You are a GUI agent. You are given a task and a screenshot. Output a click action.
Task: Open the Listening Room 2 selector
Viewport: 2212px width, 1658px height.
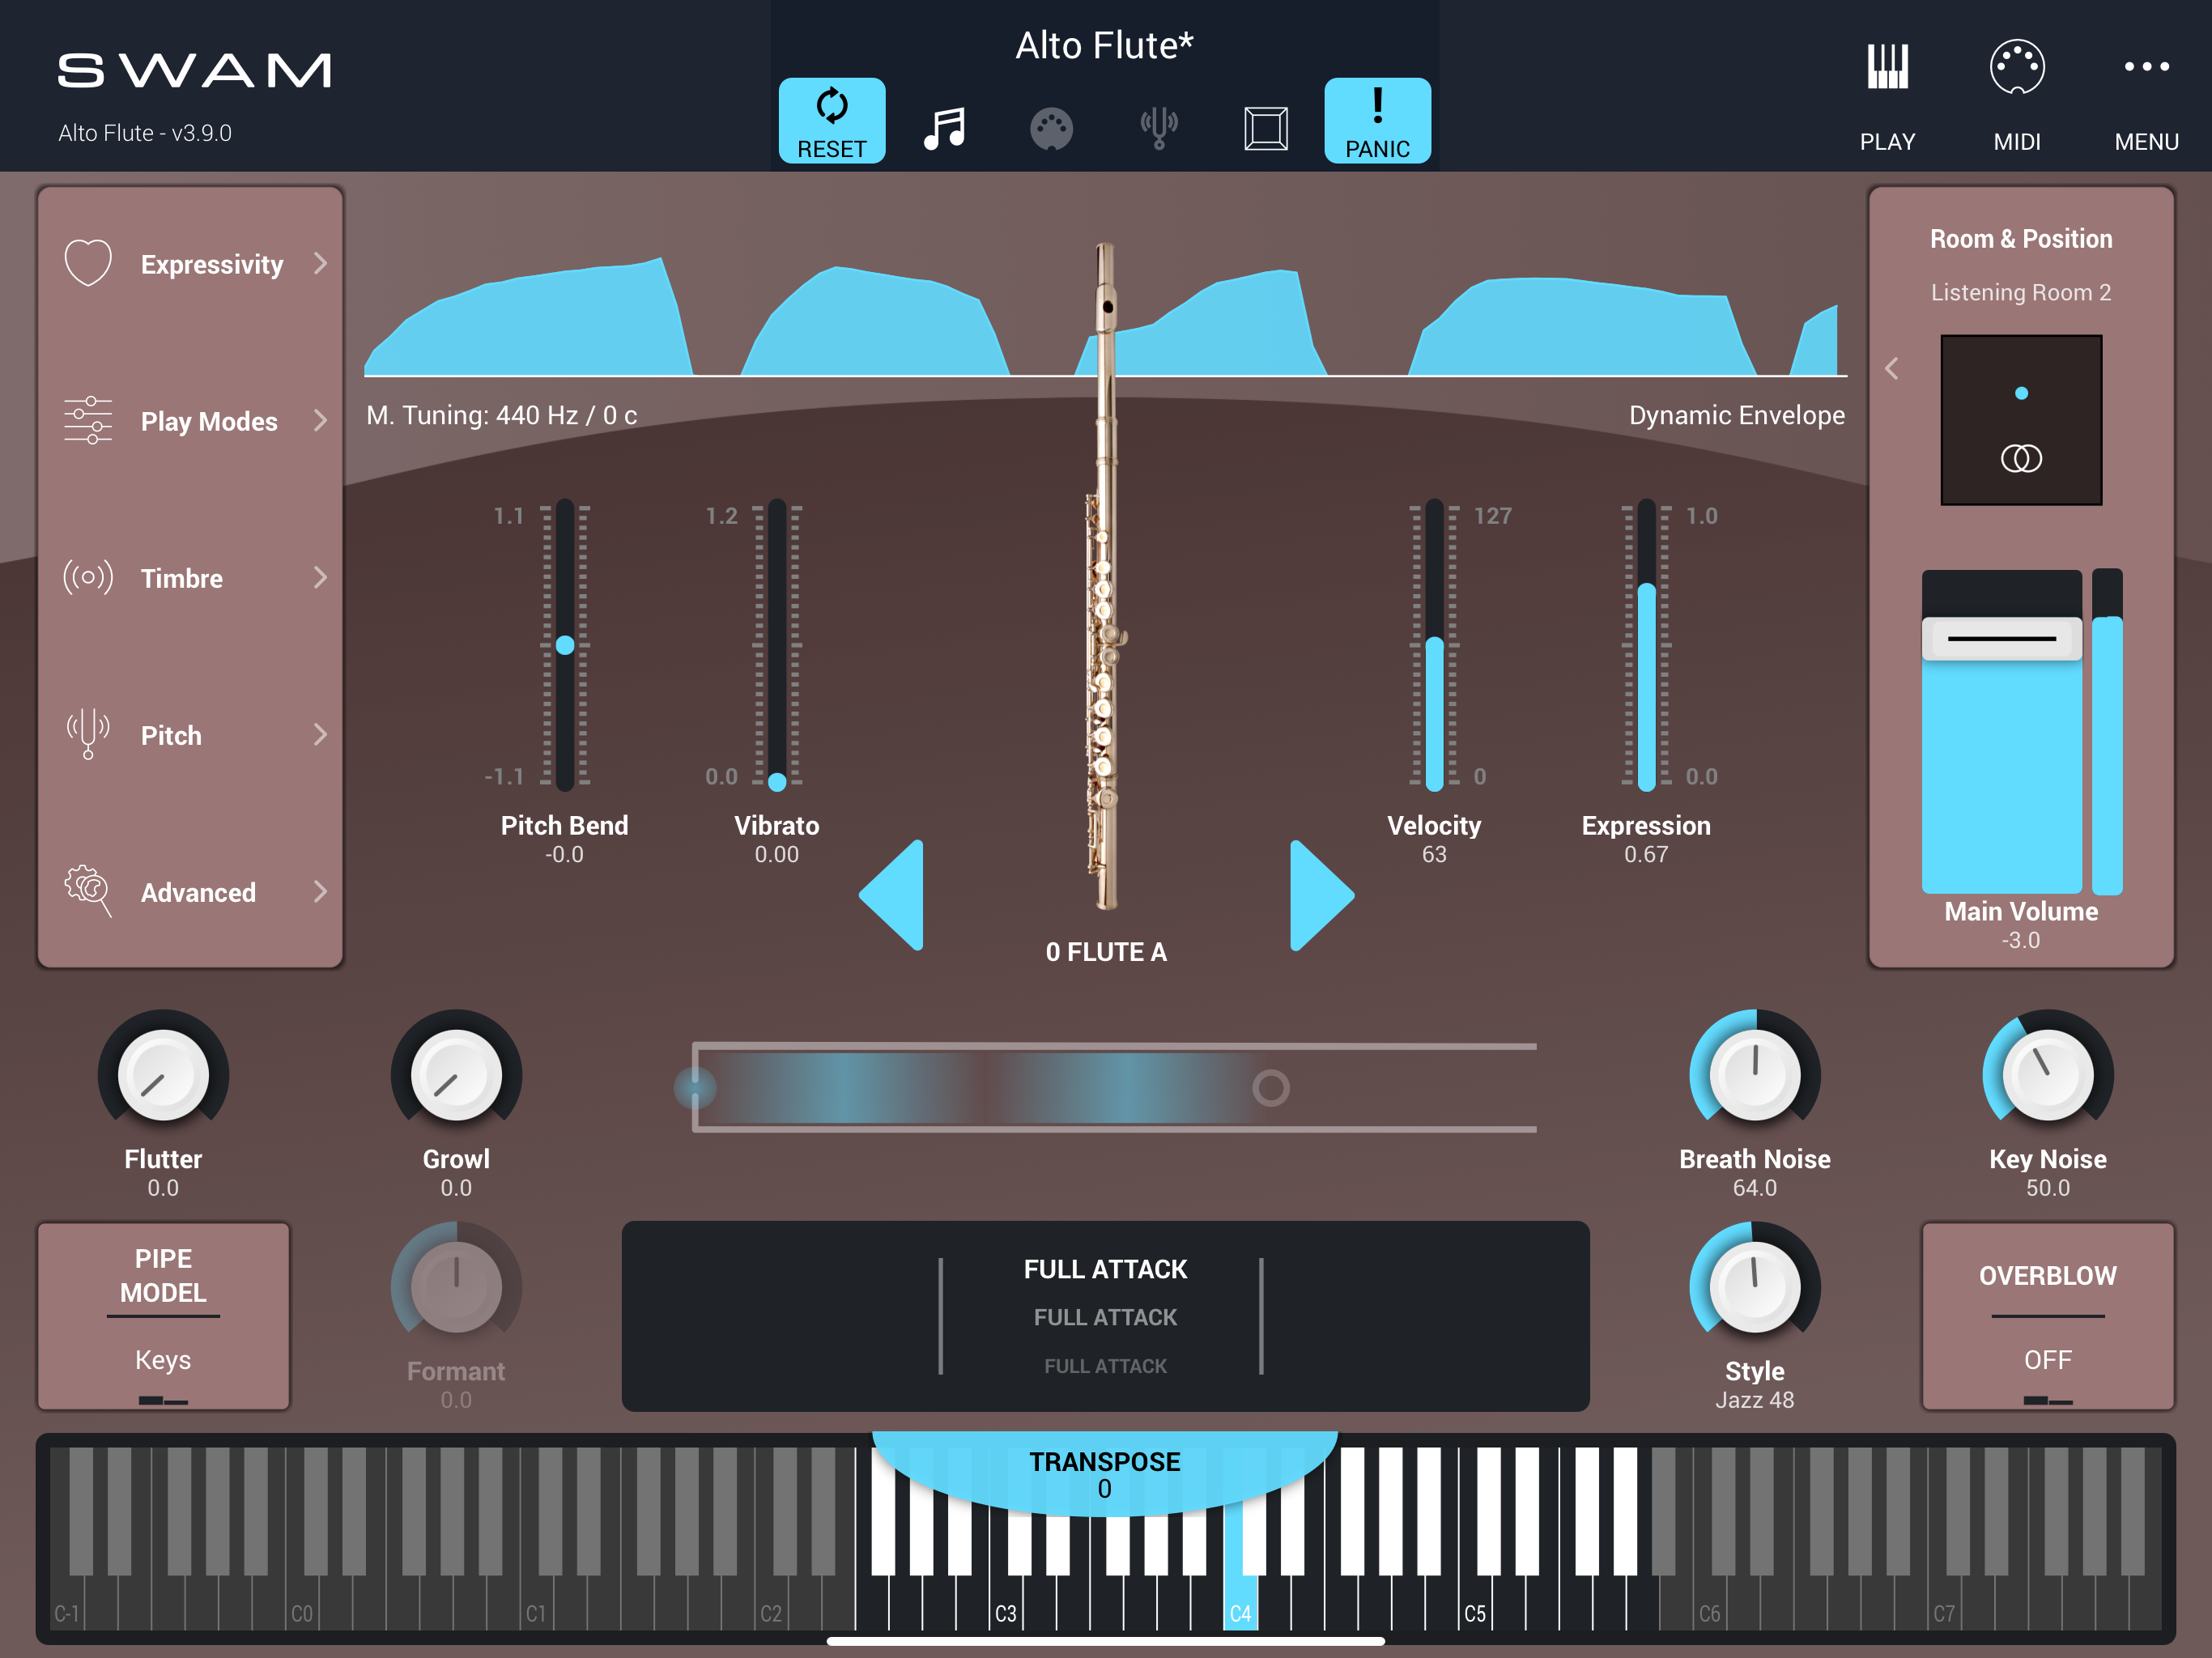click(2020, 292)
